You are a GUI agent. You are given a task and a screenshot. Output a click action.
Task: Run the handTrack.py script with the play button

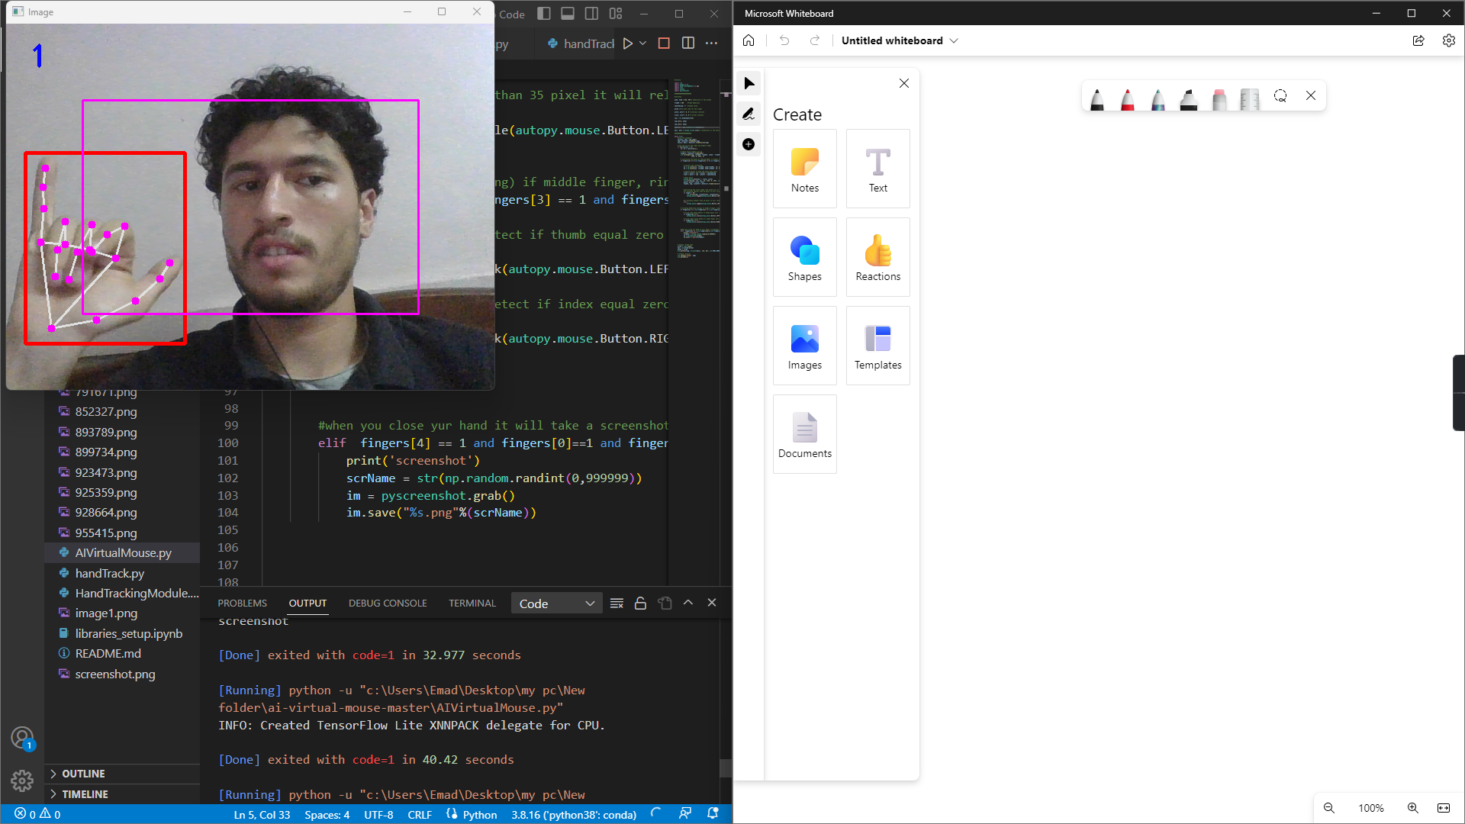[627, 43]
